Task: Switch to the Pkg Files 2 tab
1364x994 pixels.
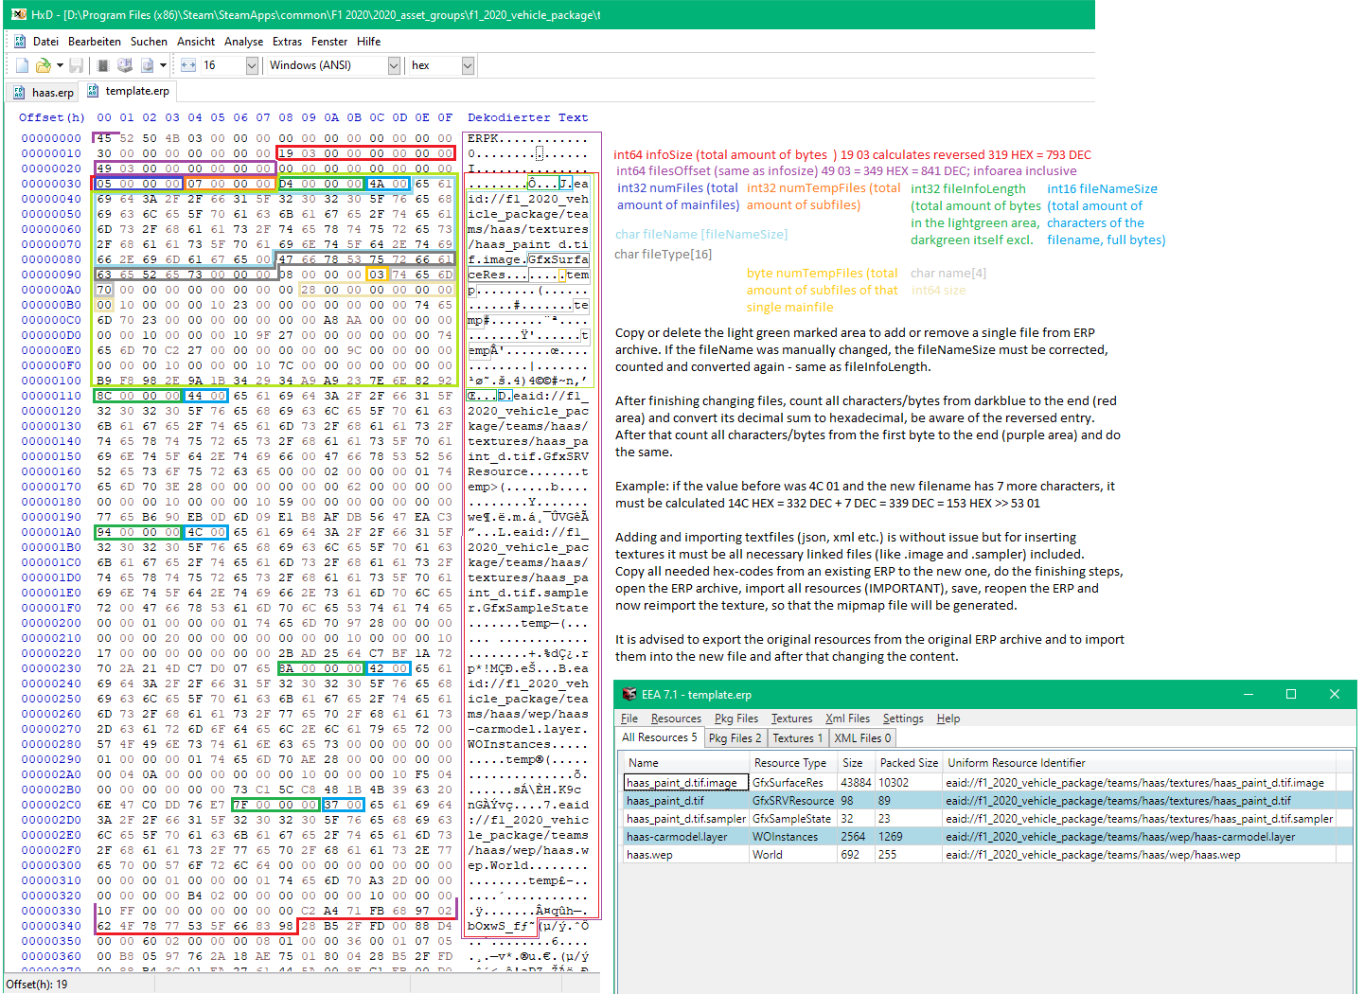Action: [735, 738]
